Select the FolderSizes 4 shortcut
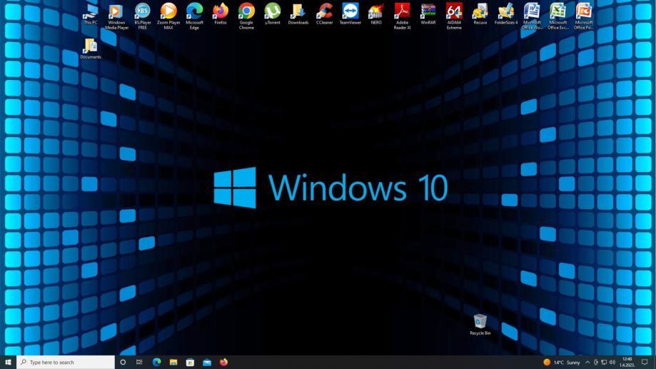This screenshot has height=369, width=656. coord(506,14)
